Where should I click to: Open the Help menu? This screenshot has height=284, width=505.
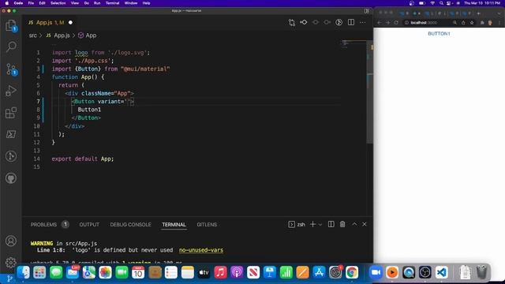tap(146, 3)
